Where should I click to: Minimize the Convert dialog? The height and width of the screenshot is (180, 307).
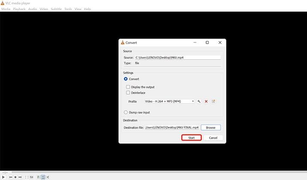(x=195, y=42)
